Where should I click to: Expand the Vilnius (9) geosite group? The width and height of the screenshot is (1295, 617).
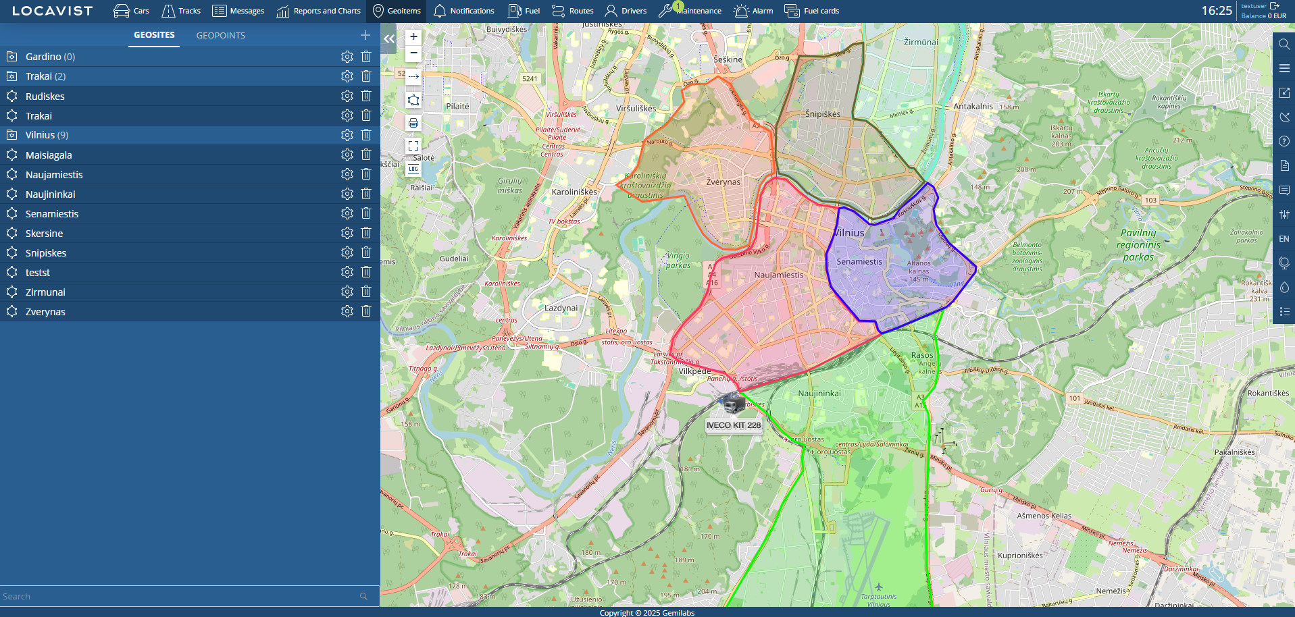coord(46,135)
